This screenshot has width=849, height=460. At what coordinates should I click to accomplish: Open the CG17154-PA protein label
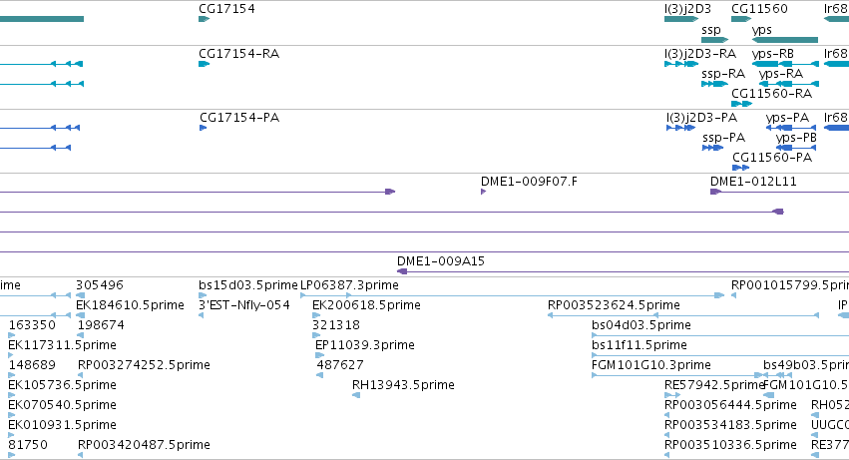click(239, 118)
